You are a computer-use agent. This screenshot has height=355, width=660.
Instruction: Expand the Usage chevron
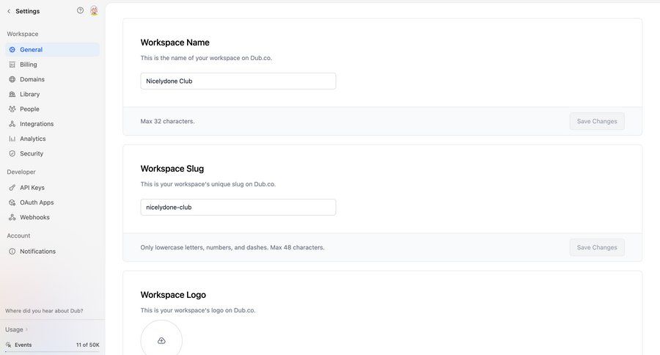pyautogui.click(x=26, y=329)
